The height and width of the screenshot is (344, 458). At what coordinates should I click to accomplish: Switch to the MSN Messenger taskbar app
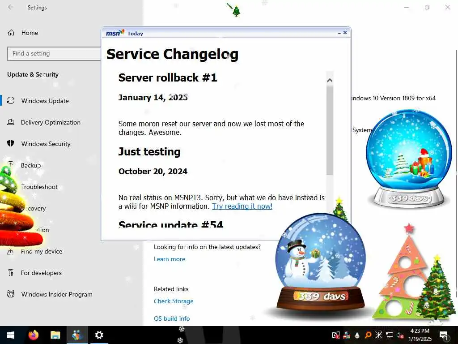(x=77, y=335)
